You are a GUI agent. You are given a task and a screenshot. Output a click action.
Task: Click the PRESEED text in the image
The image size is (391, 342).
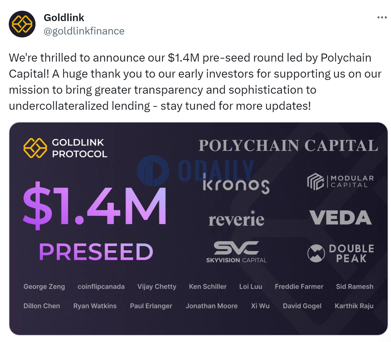[96, 252]
